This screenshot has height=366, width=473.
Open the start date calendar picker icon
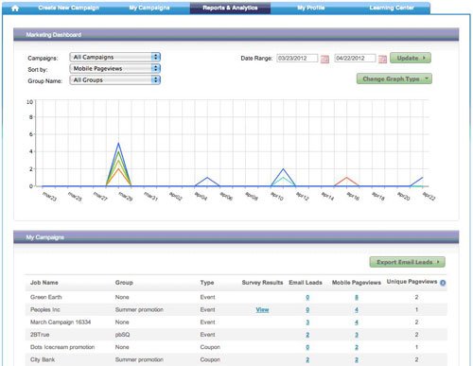[324, 59]
